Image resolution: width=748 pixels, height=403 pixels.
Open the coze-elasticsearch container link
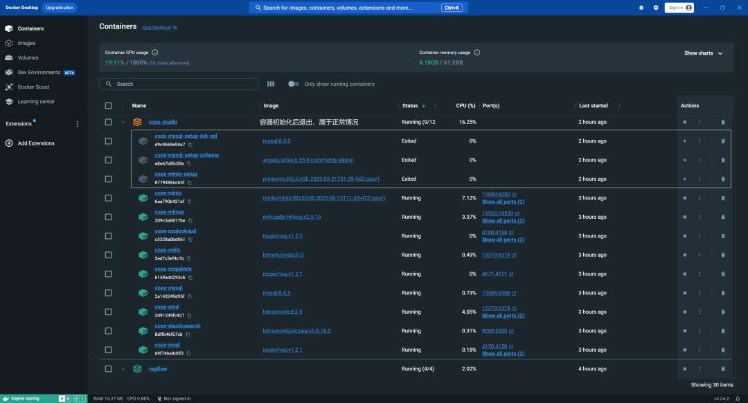click(x=177, y=325)
